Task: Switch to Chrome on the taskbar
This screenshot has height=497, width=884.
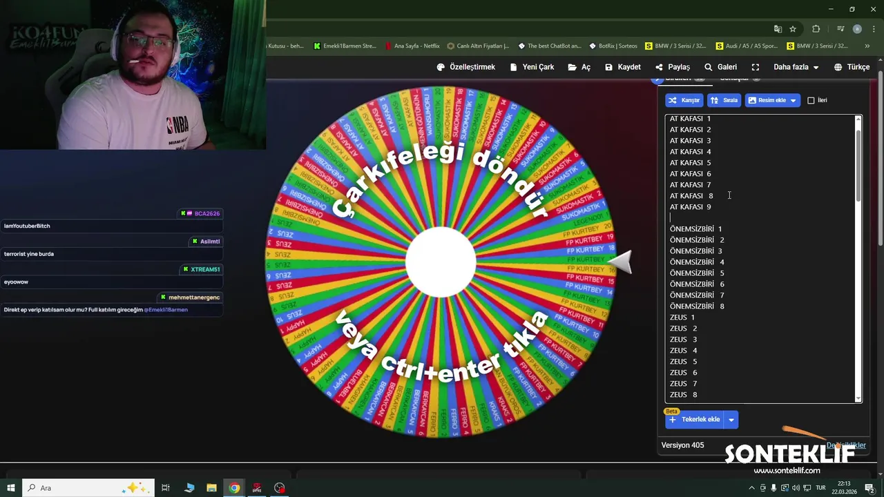Action: point(235,488)
